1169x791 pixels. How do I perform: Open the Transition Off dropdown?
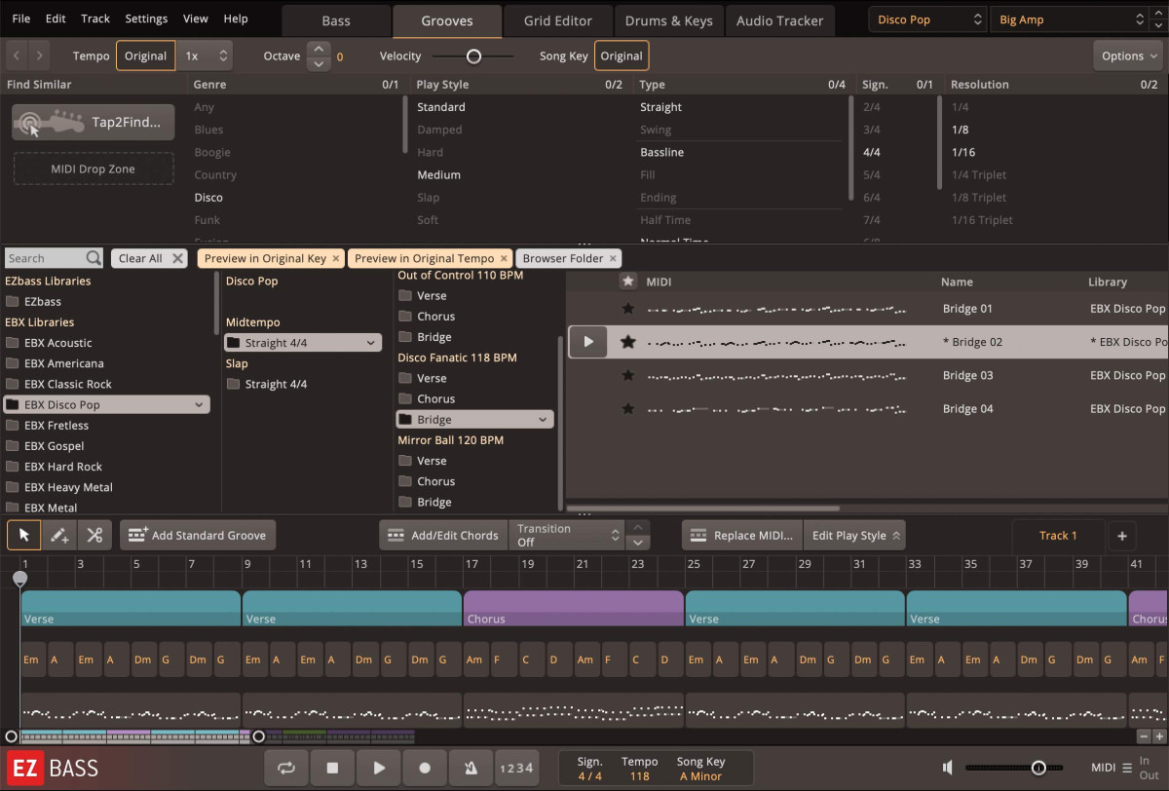point(567,535)
